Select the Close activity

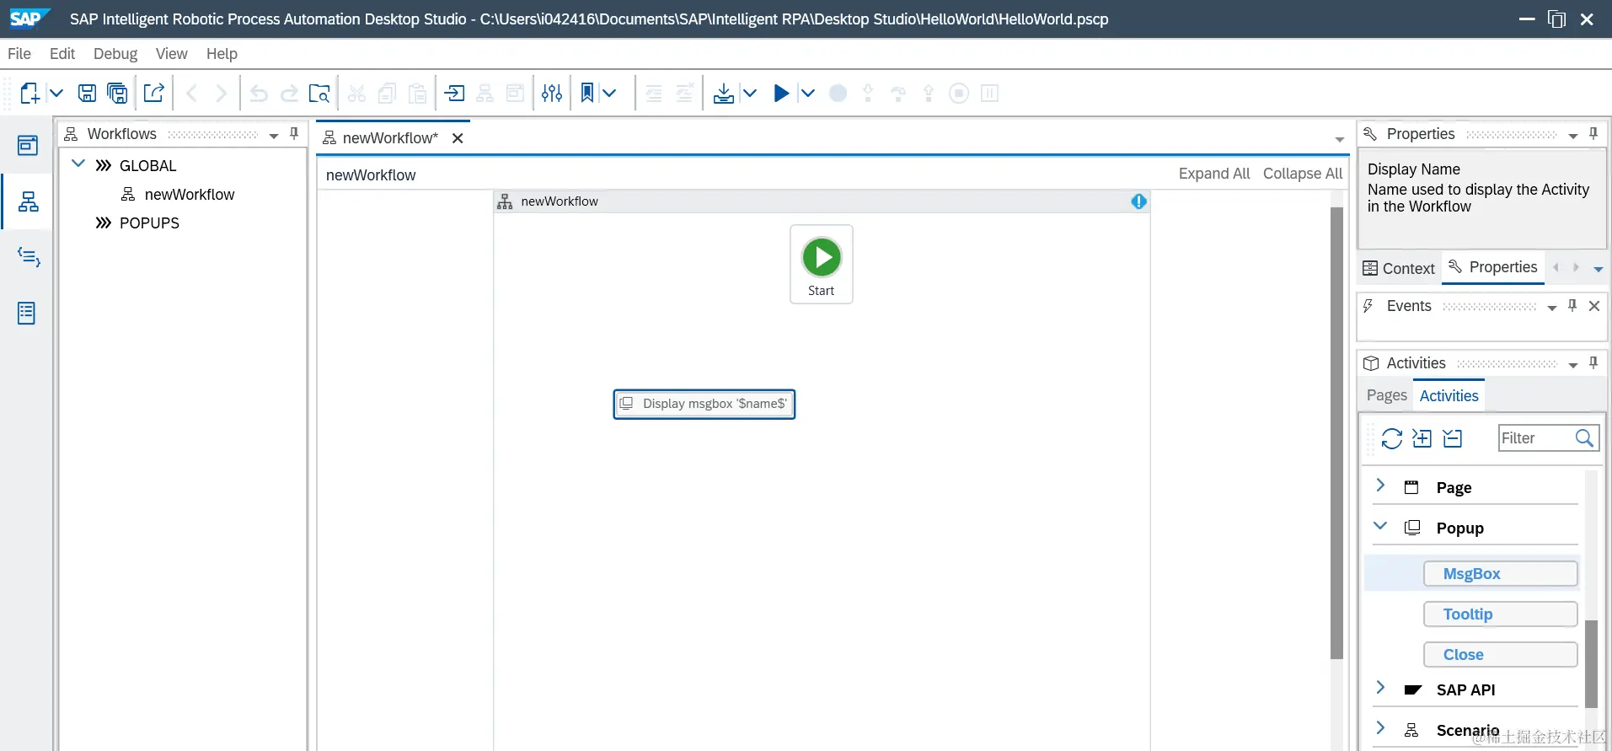click(1501, 655)
